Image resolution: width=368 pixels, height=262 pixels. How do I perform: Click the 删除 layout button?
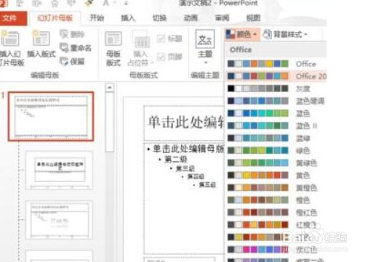tap(72, 34)
